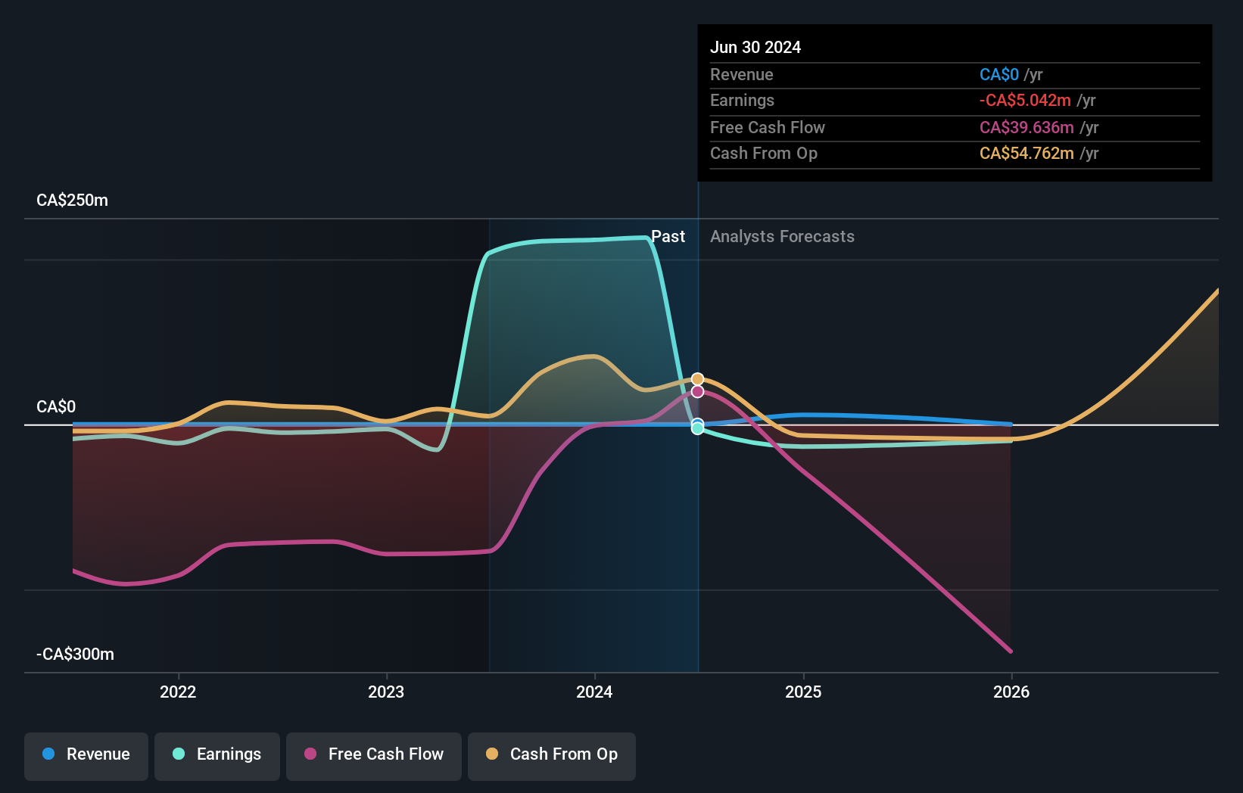Click the teal Earnings legend dot

point(179,754)
